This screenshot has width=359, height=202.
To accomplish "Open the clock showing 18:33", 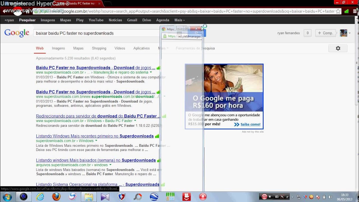I will pyautogui.click(x=345, y=197).
